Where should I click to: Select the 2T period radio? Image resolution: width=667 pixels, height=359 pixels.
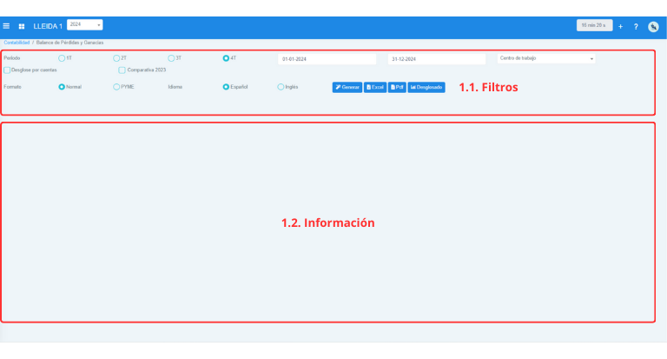[116, 58]
